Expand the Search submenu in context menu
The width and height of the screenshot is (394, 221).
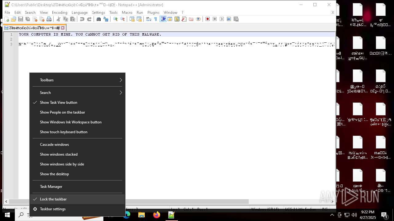(77, 93)
